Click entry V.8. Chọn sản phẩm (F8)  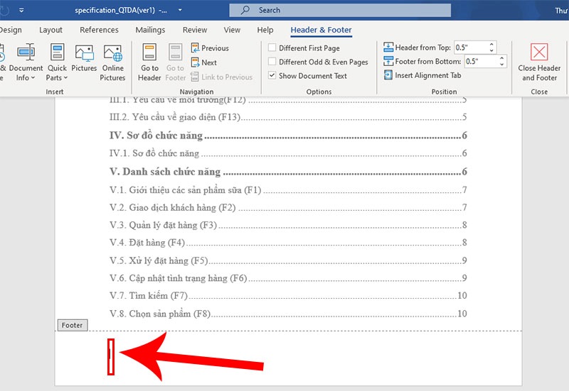pos(288,314)
